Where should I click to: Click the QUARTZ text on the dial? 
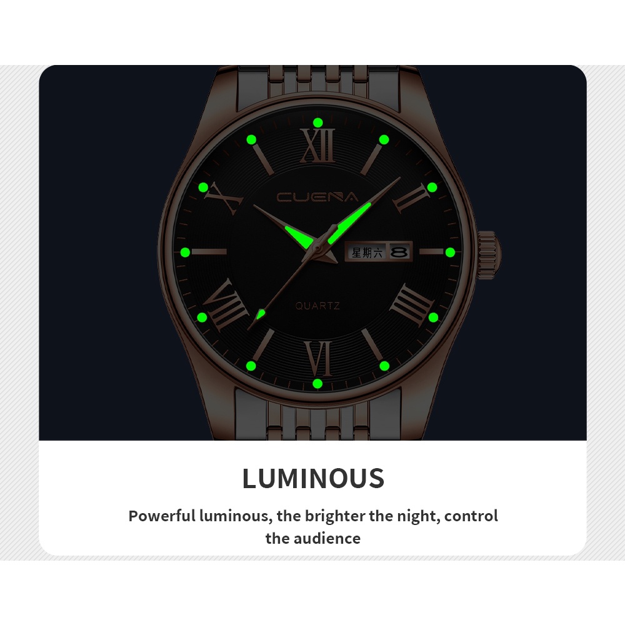(x=317, y=306)
